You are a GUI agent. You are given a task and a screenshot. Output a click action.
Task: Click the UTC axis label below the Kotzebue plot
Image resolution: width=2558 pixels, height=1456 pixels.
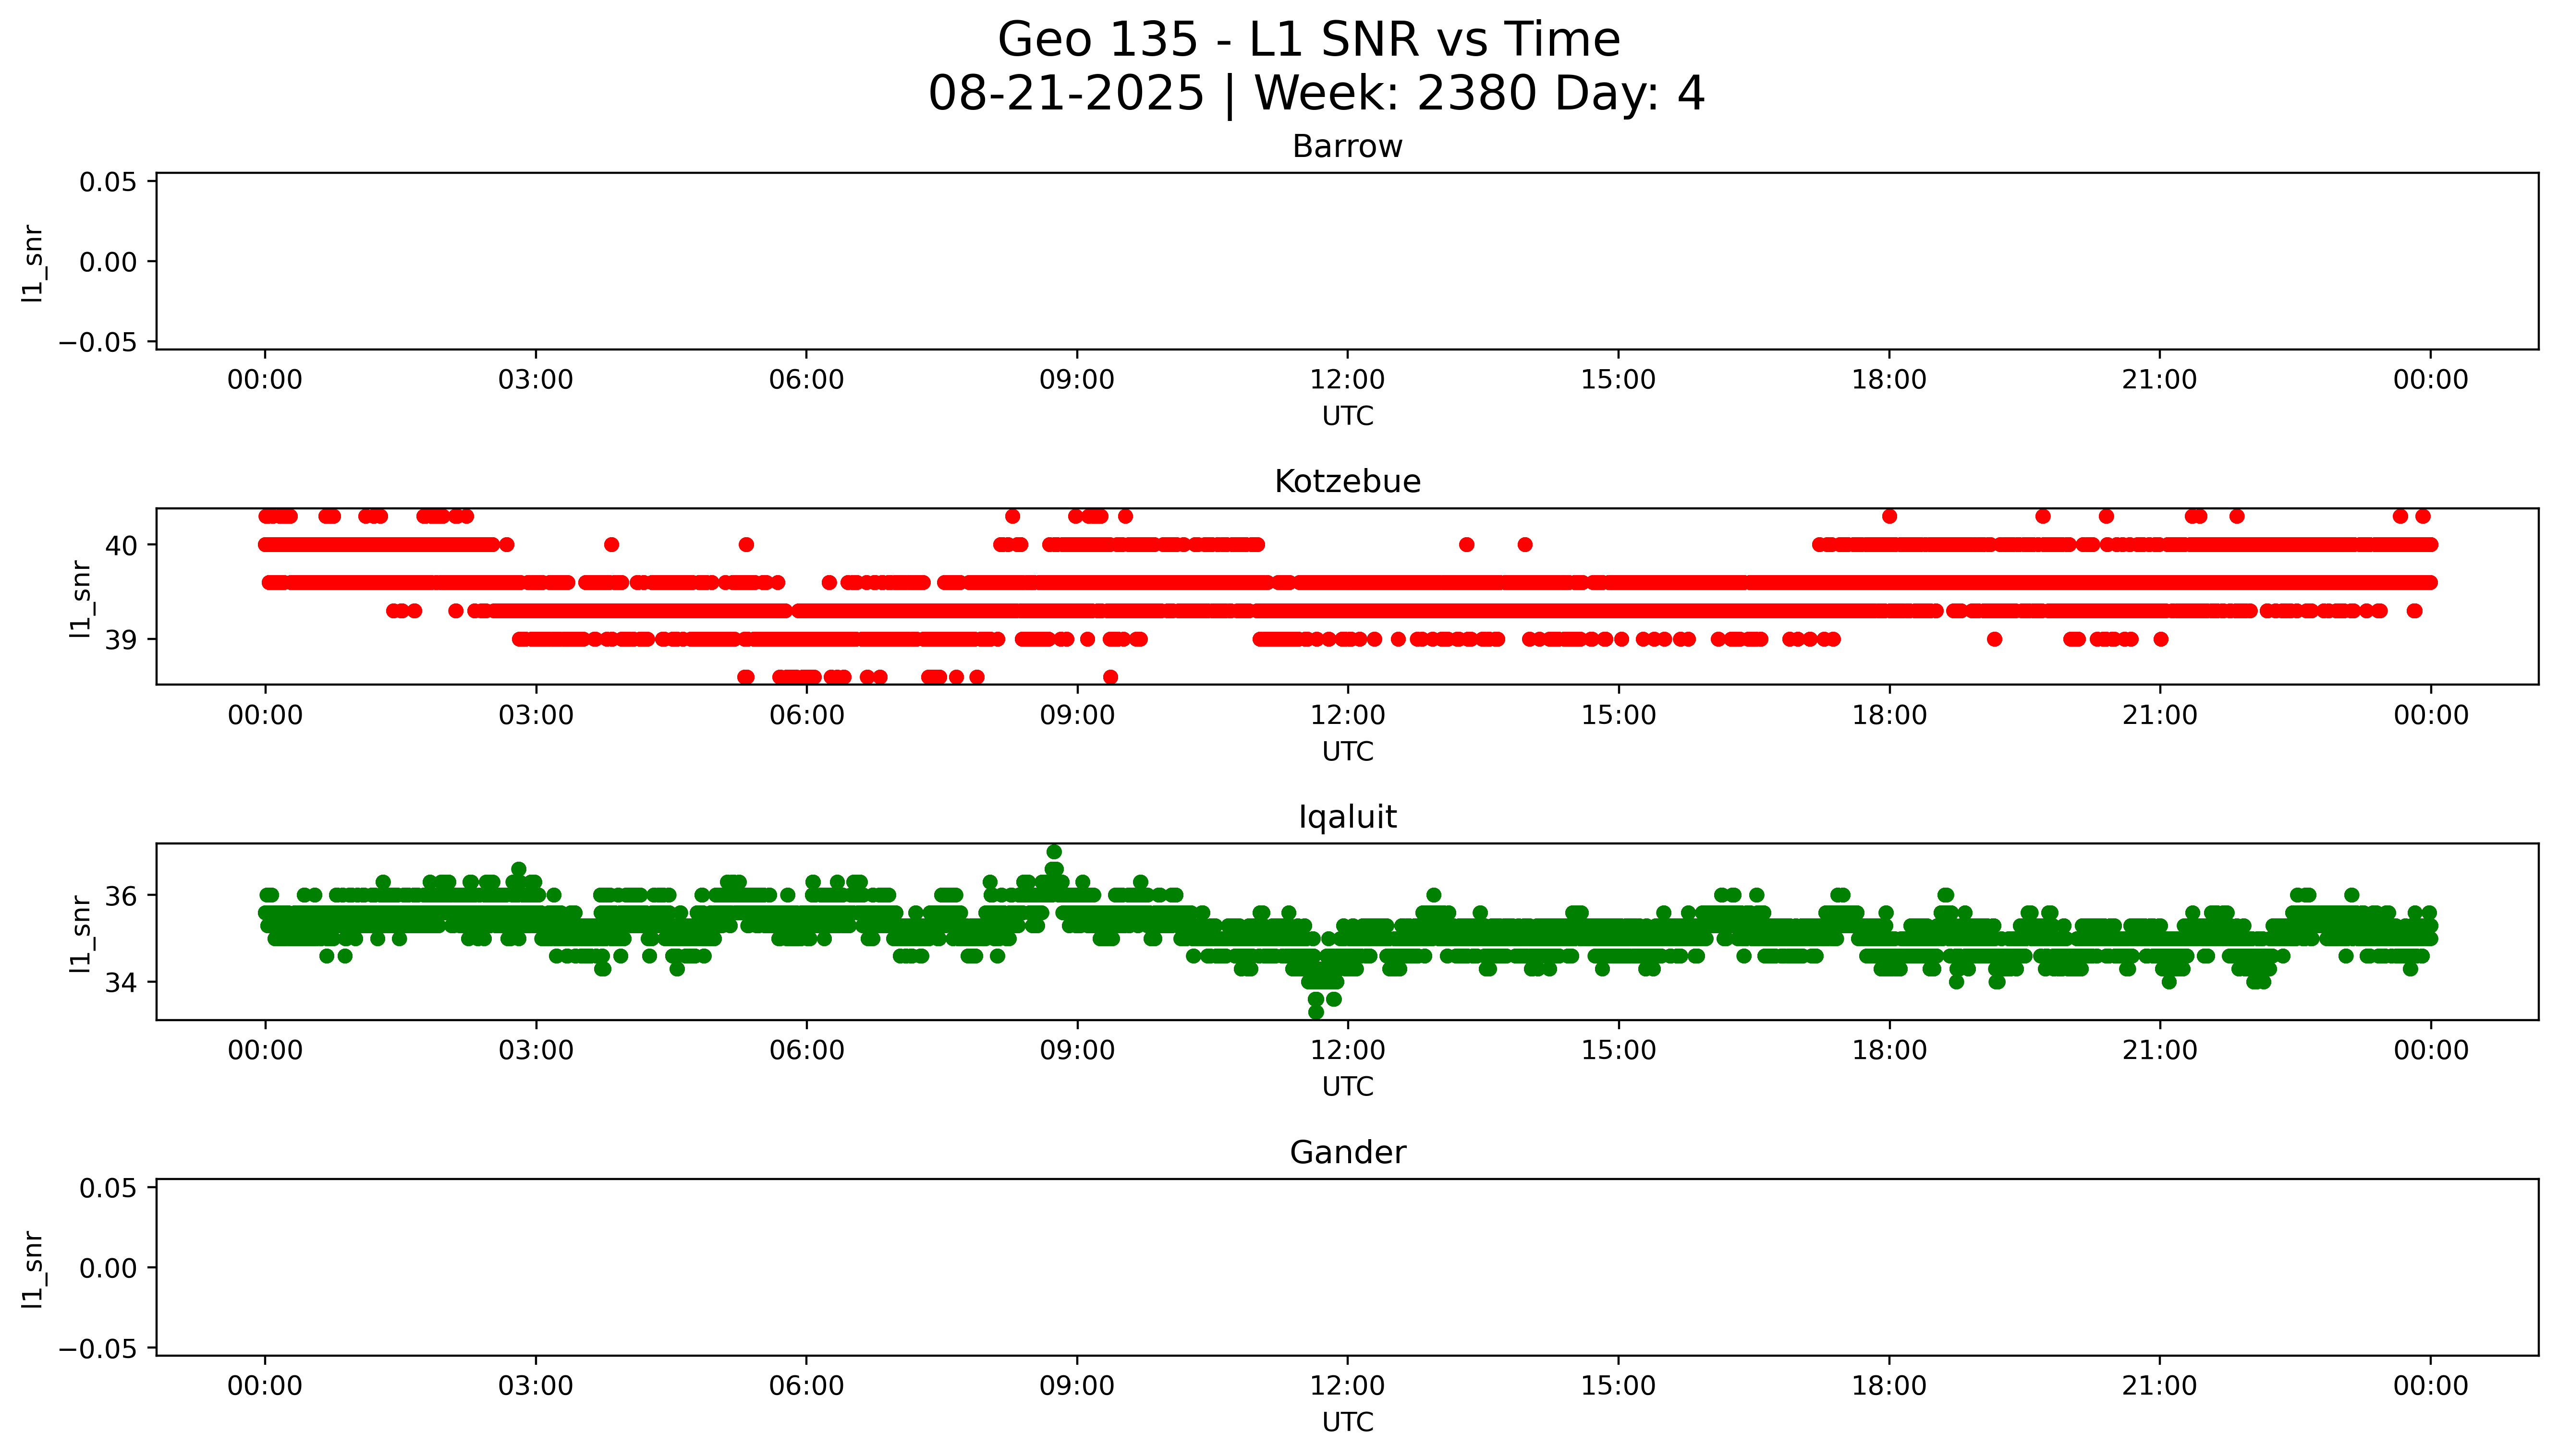click(x=1347, y=751)
